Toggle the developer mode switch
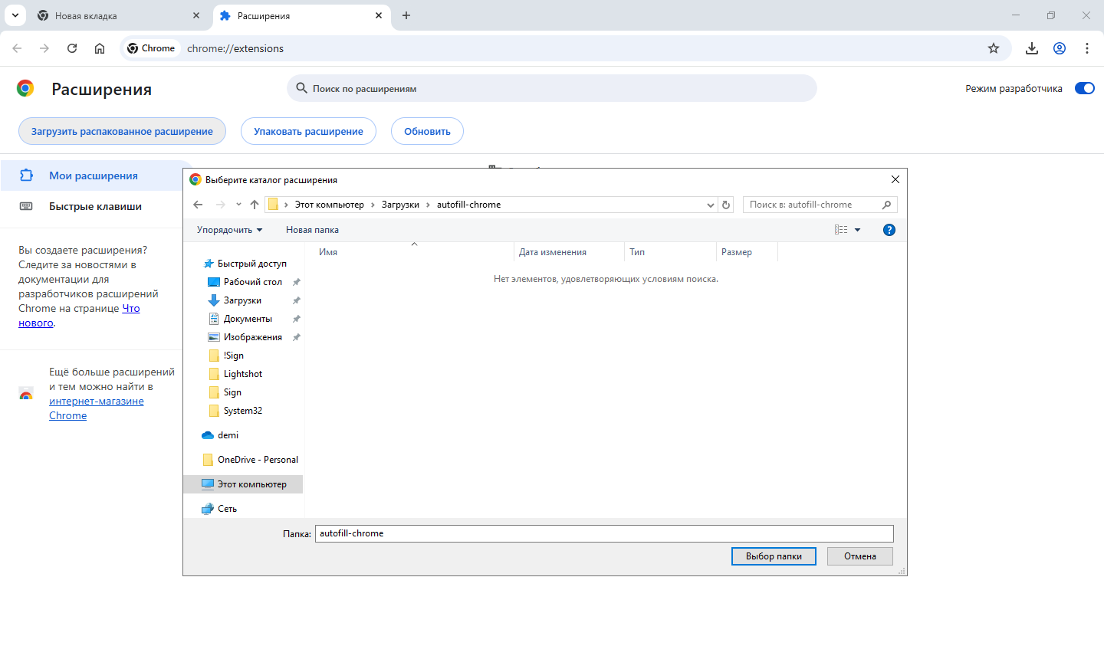This screenshot has width=1104, height=659. point(1084,88)
